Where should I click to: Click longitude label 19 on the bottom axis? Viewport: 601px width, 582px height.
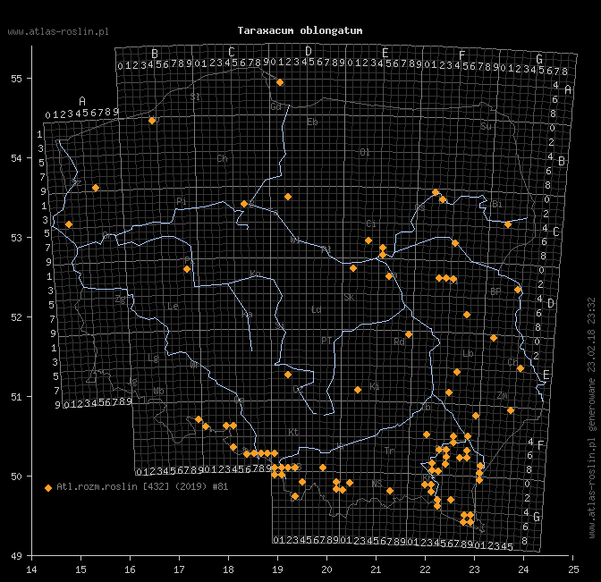[277, 569]
